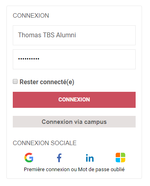The height and width of the screenshot is (186, 150).
Task: Sign in with the Microsoft four-color logo
Action: pos(120,158)
